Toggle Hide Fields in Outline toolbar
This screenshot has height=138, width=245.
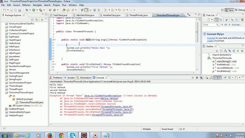click(x=230, y=51)
